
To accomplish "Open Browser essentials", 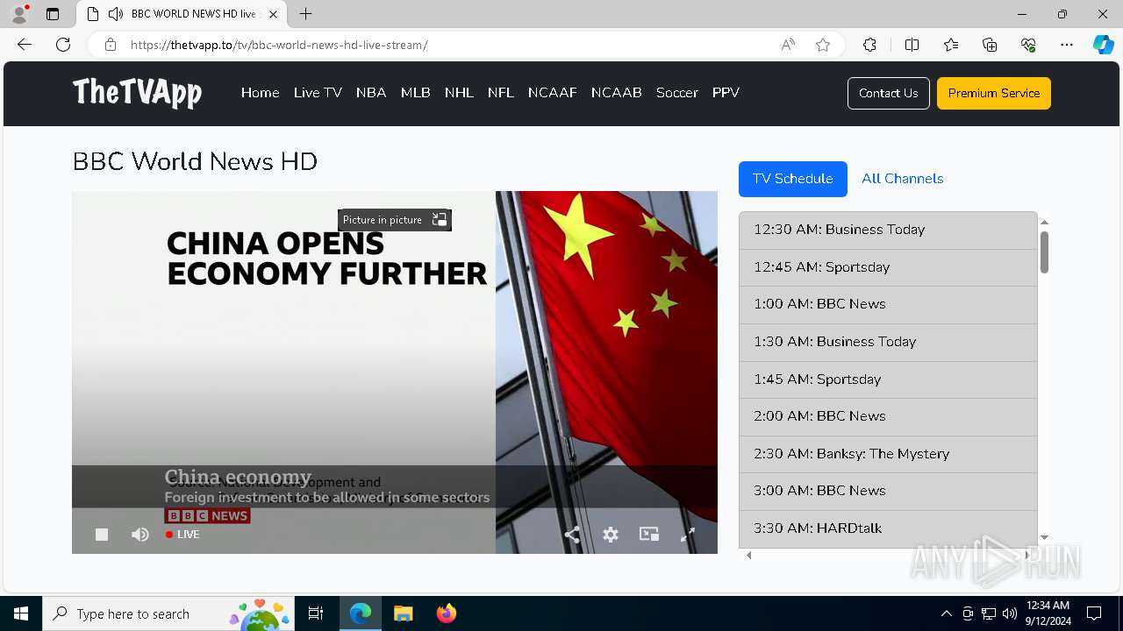I will pyautogui.click(x=1028, y=45).
